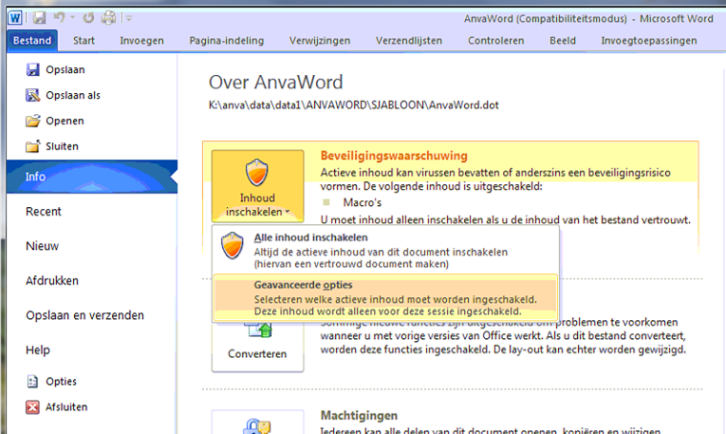Click the Machtigingen heading
The height and width of the screenshot is (434, 726).
359,415
